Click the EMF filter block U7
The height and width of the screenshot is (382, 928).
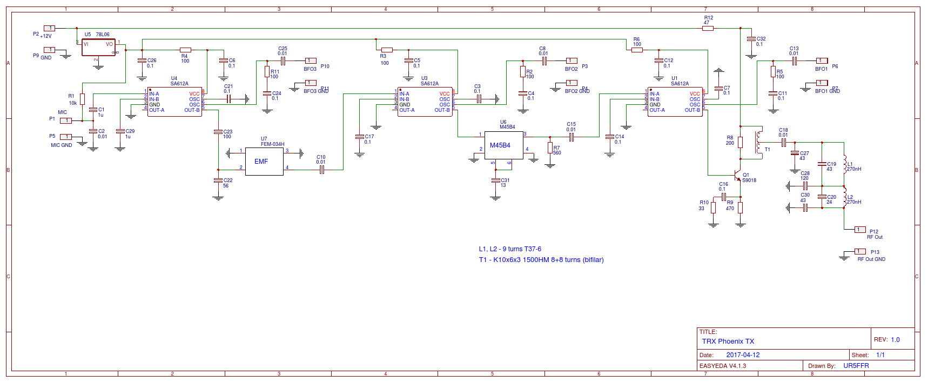tap(264, 162)
